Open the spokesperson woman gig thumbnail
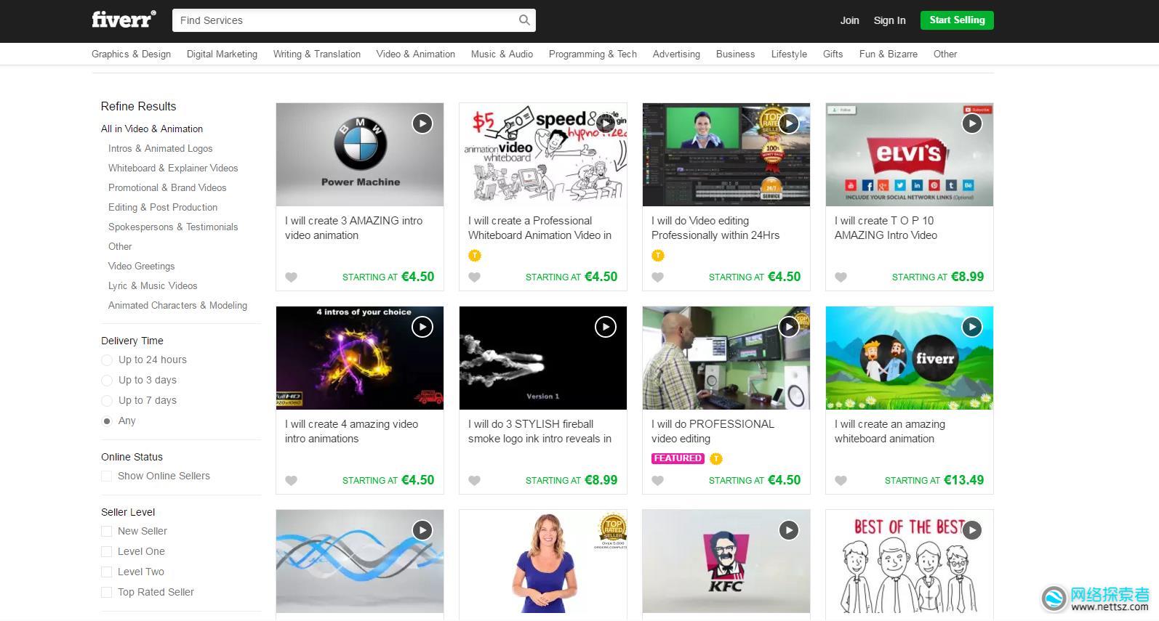Image resolution: width=1159 pixels, height=621 pixels. 543,561
